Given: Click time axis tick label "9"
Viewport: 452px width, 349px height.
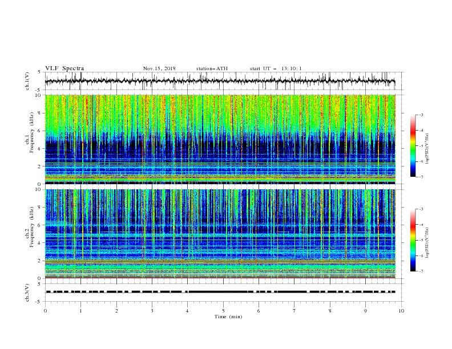Looking at the screenshot, I should point(365,311).
